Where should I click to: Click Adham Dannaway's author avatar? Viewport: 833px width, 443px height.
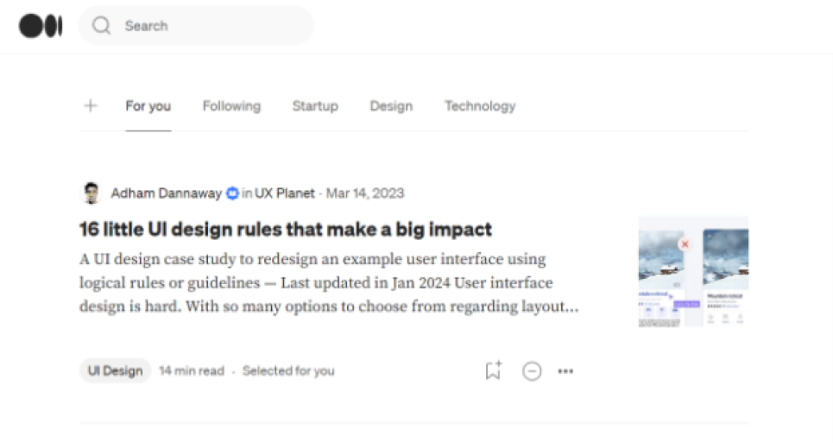click(x=91, y=193)
